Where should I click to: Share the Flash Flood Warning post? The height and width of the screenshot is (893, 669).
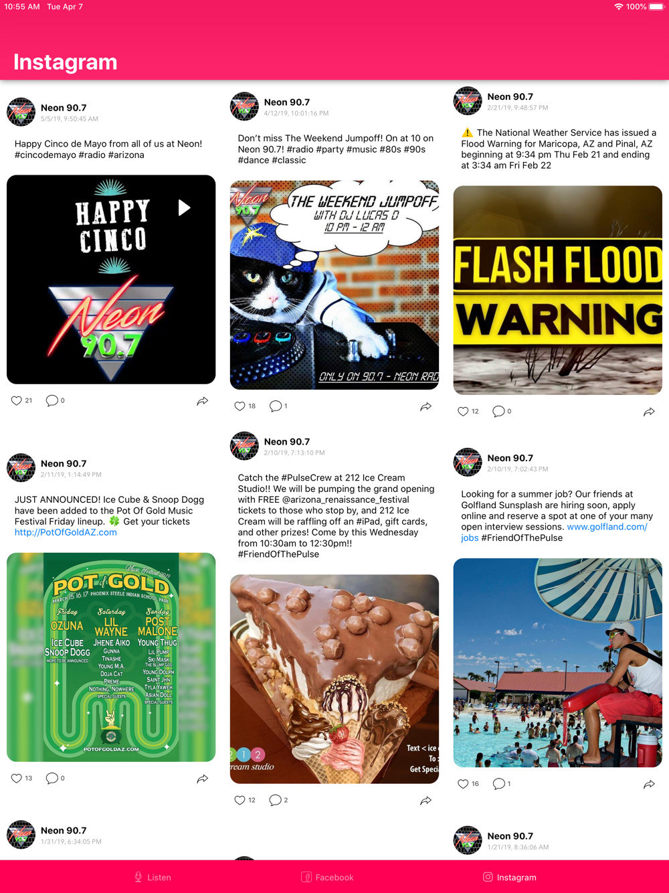pyautogui.click(x=649, y=412)
